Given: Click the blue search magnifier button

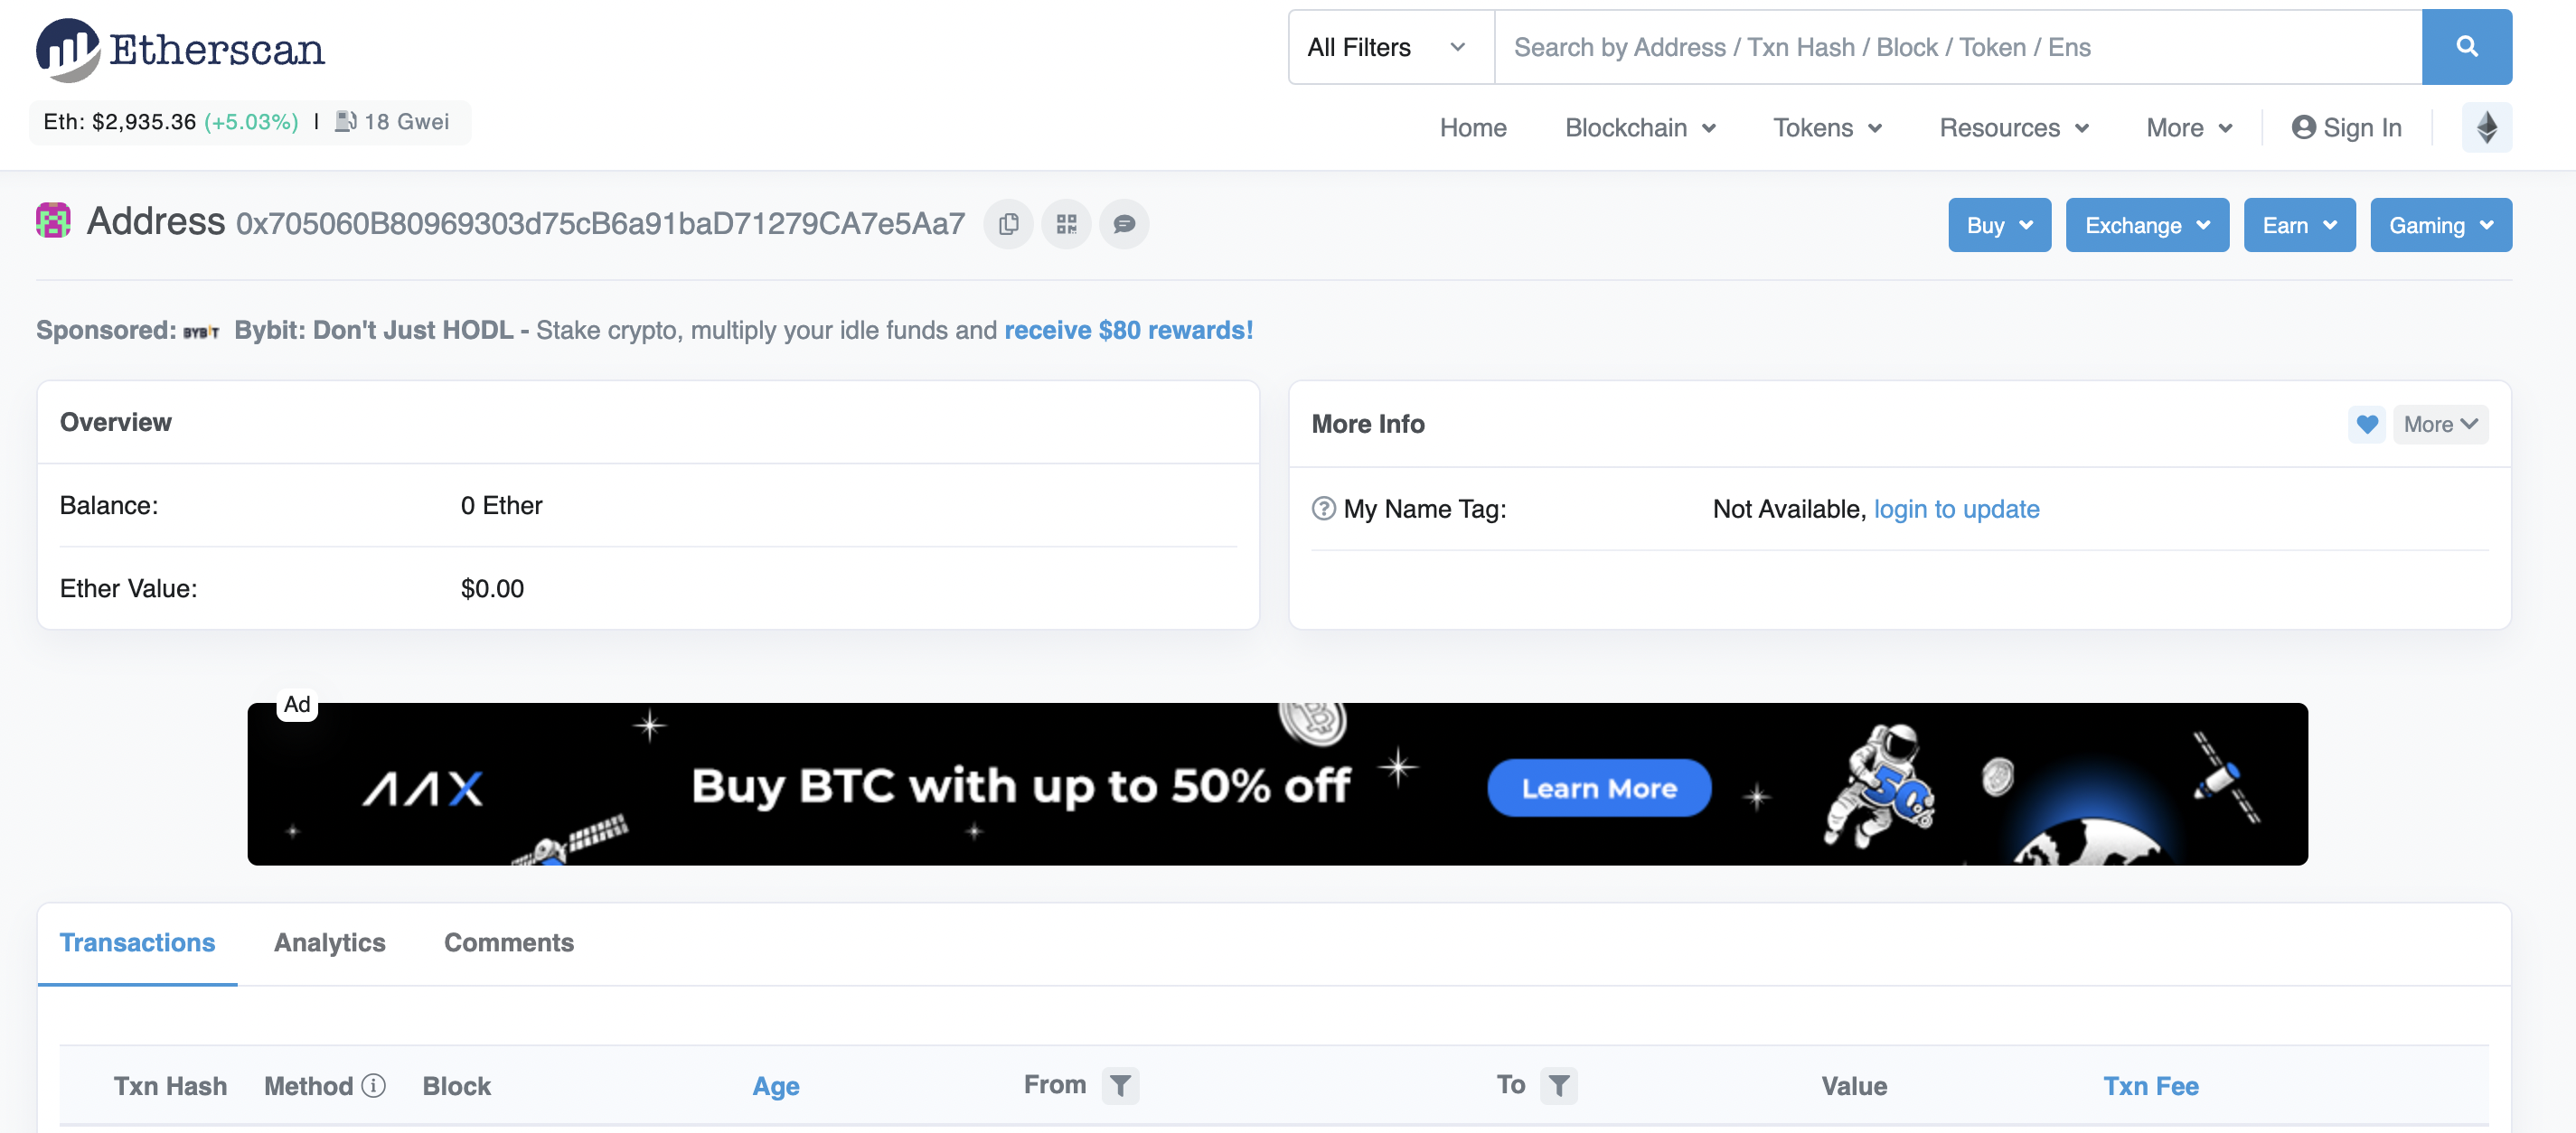Looking at the screenshot, I should point(2466,47).
